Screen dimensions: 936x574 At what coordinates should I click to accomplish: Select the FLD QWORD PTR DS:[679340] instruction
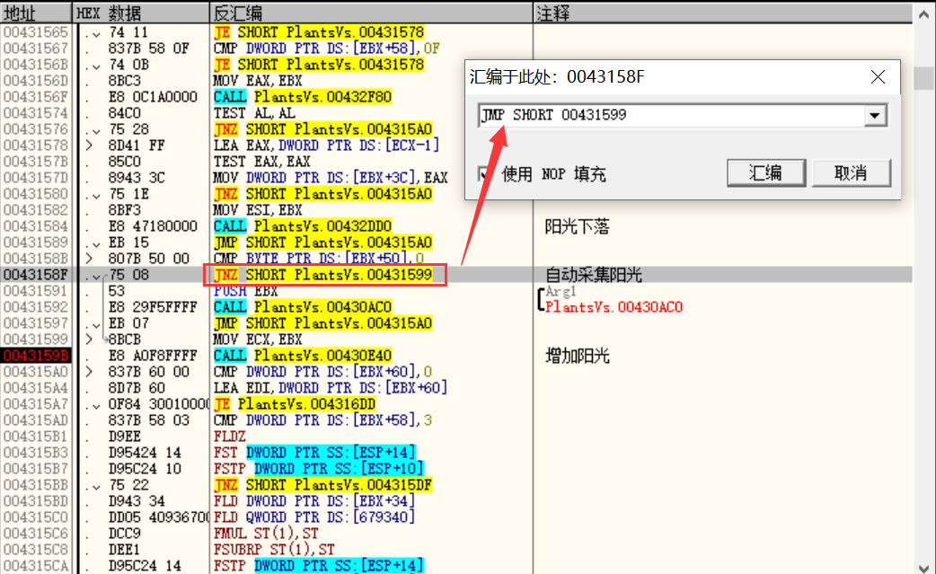(314, 517)
